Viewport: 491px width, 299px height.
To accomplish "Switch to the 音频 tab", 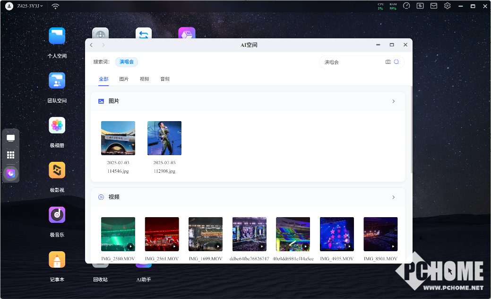I will tap(164, 79).
